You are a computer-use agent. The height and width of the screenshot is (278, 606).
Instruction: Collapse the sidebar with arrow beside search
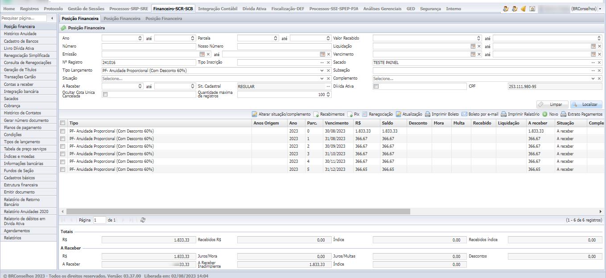point(53,18)
